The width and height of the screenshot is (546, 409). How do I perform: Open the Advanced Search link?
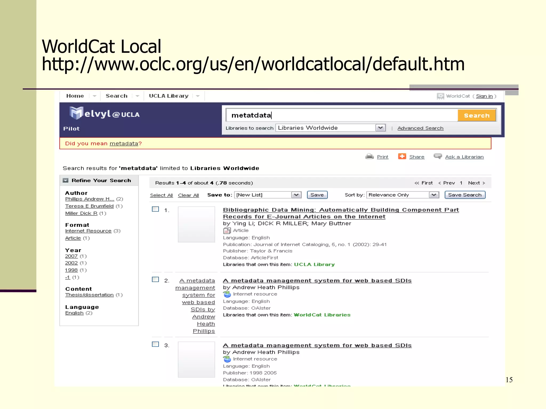420,128
